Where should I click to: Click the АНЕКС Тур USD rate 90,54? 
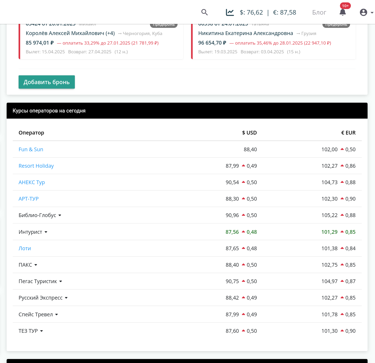click(232, 182)
